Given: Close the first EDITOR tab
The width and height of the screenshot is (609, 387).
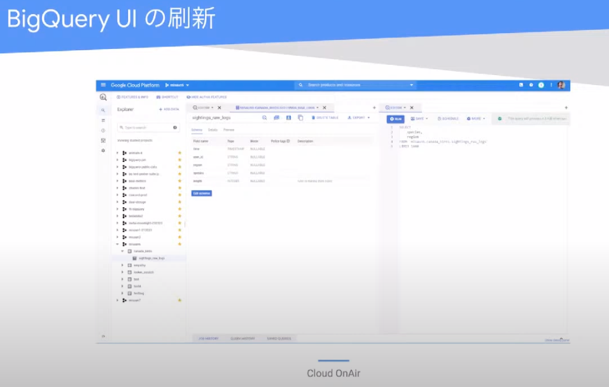Looking at the screenshot, I should click(x=220, y=108).
